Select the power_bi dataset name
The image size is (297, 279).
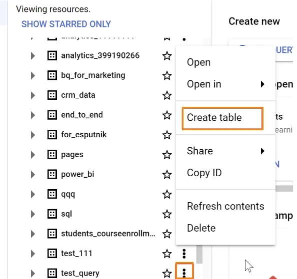pos(77,174)
